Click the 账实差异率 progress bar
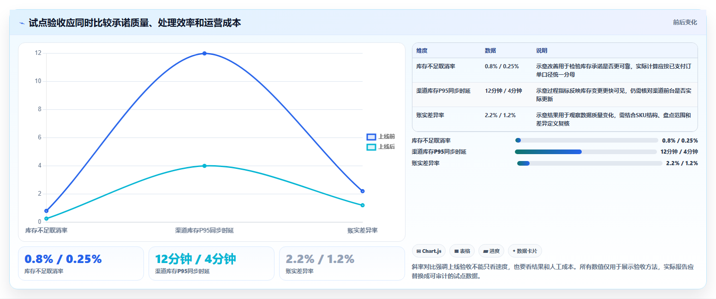Screen dimensions: 716x299 pos(590,163)
